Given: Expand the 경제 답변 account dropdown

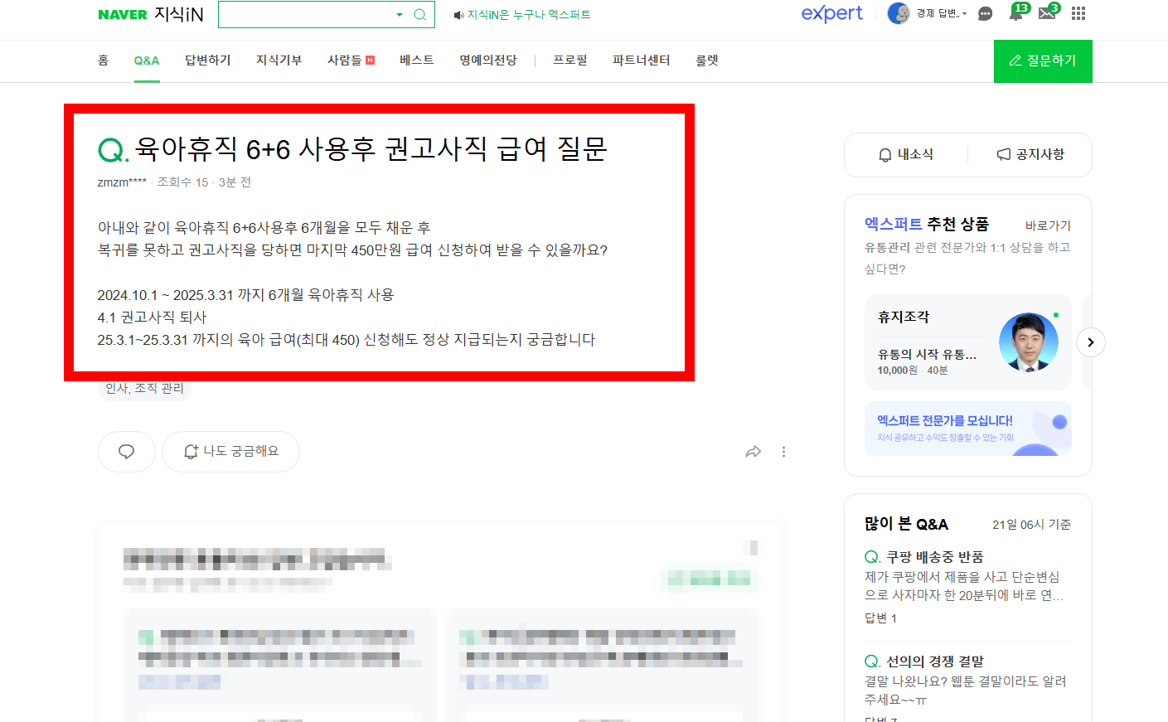Looking at the screenshot, I should click(942, 13).
